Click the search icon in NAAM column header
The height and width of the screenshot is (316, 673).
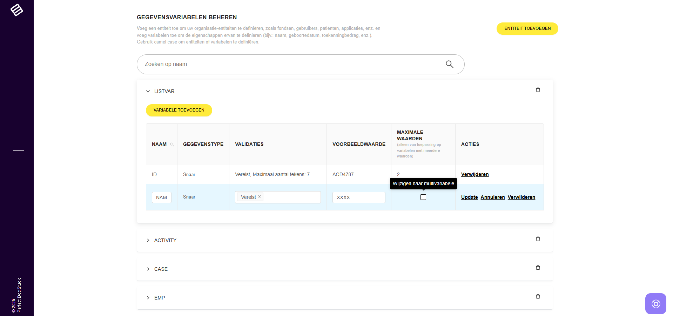pyautogui.click(x=172, y=144)
